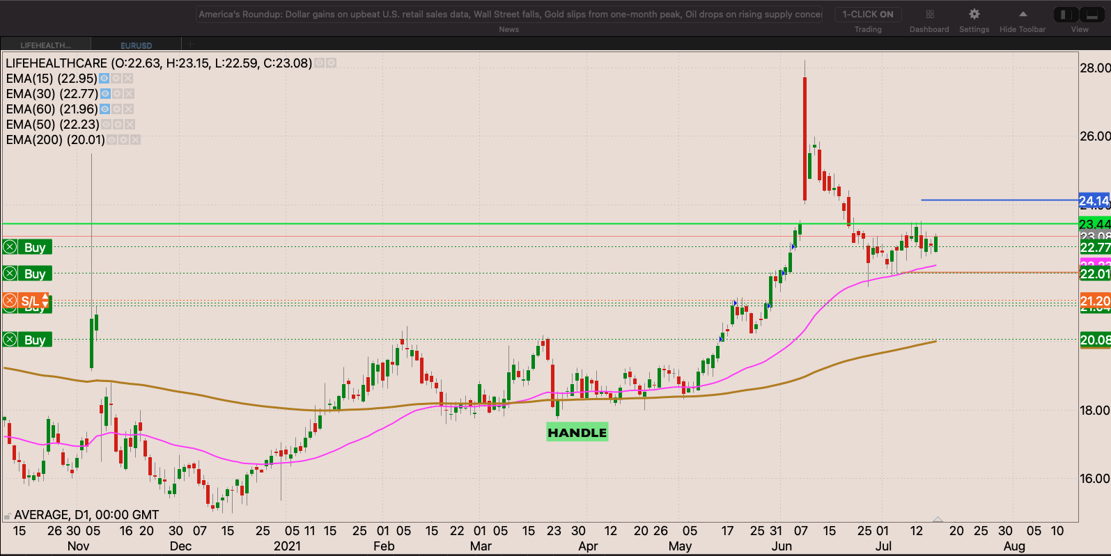This screenshot has width=1111, height=556.
Task: Toggle visibility of the EMA(60) indicator
Action: coord(104,109)
